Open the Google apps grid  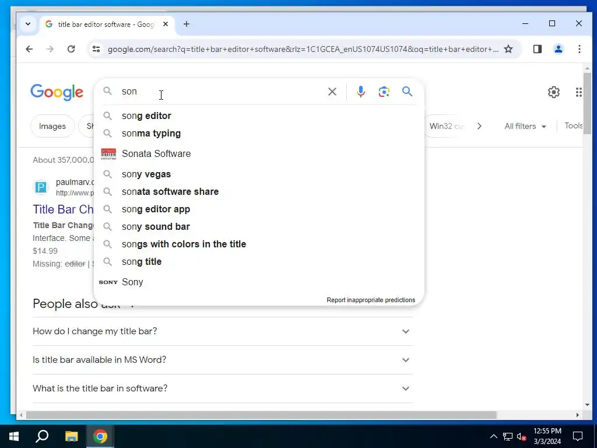(579, 92)
